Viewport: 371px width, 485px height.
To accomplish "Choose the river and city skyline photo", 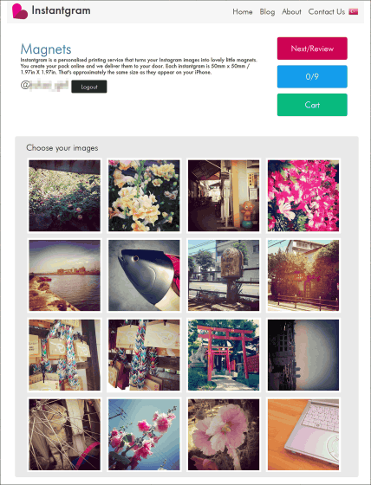I will (64, 275).
